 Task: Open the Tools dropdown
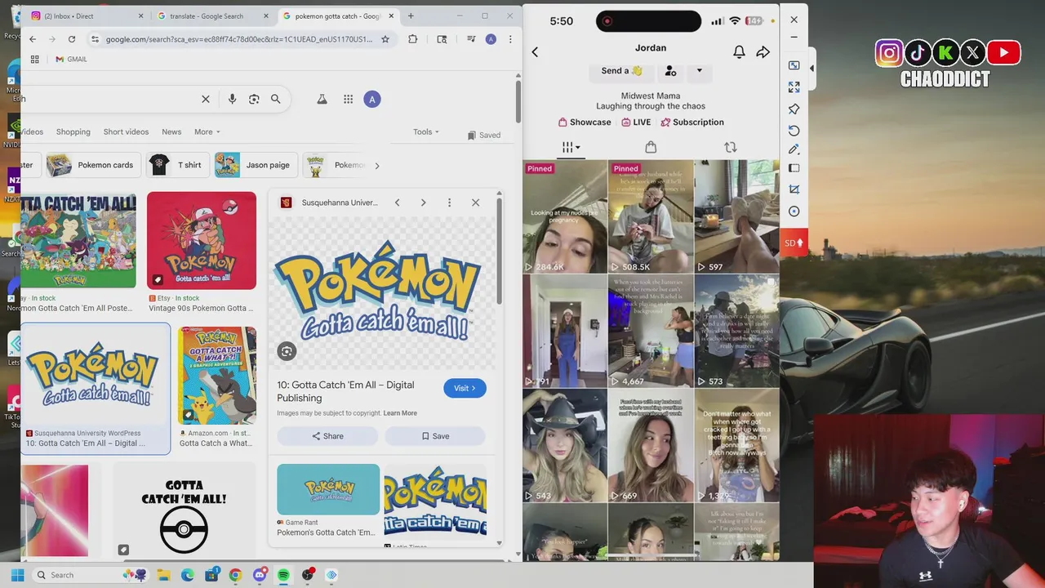click(426, 131)
